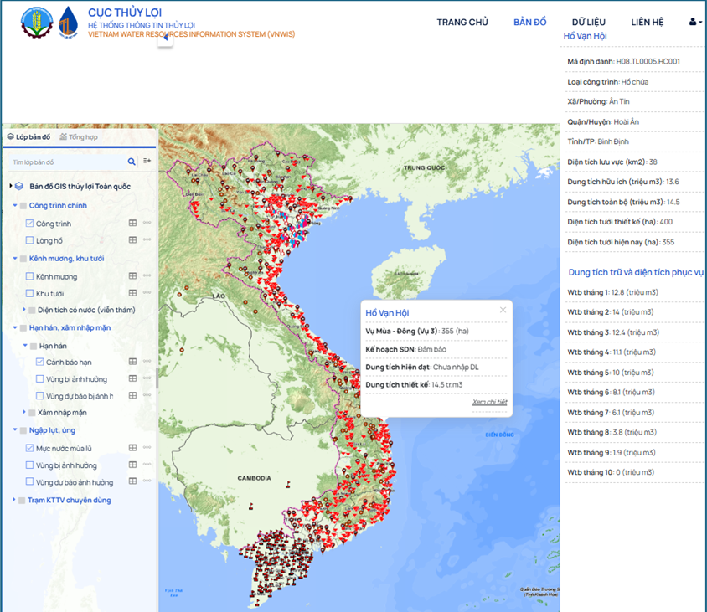Open the user account icon menu
This screenshot has width=707, height=612.
point(694,22)
